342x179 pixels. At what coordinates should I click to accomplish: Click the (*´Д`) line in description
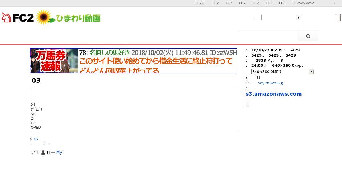pos(36,109)
